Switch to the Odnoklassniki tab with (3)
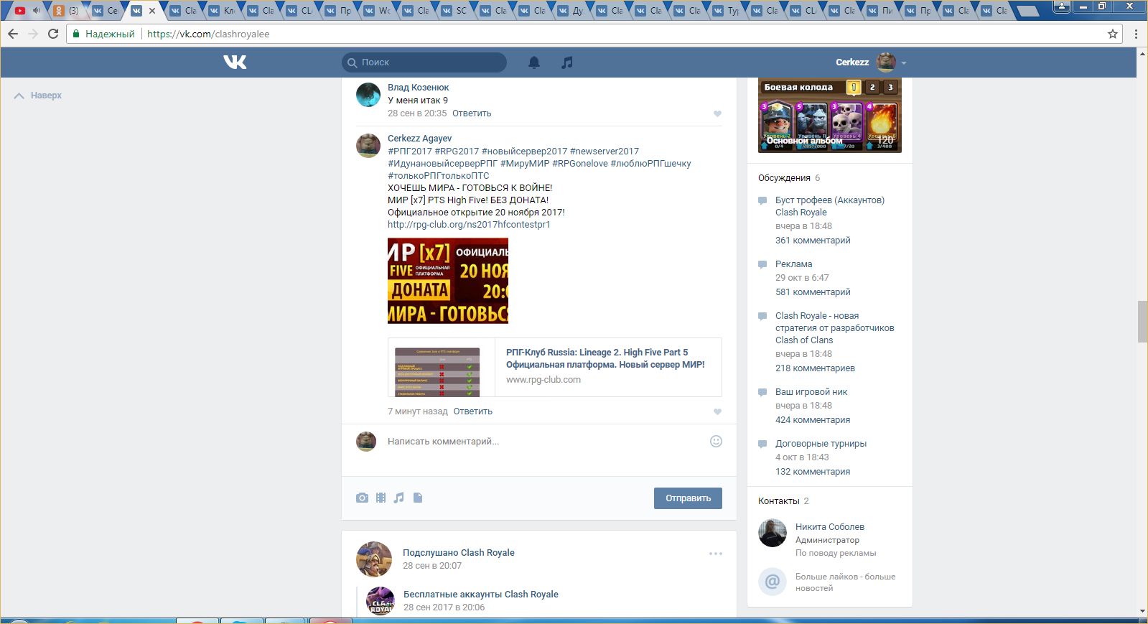Image resolution: width=1148 pixels, height=624 pixels. click(x=67, y=11)
